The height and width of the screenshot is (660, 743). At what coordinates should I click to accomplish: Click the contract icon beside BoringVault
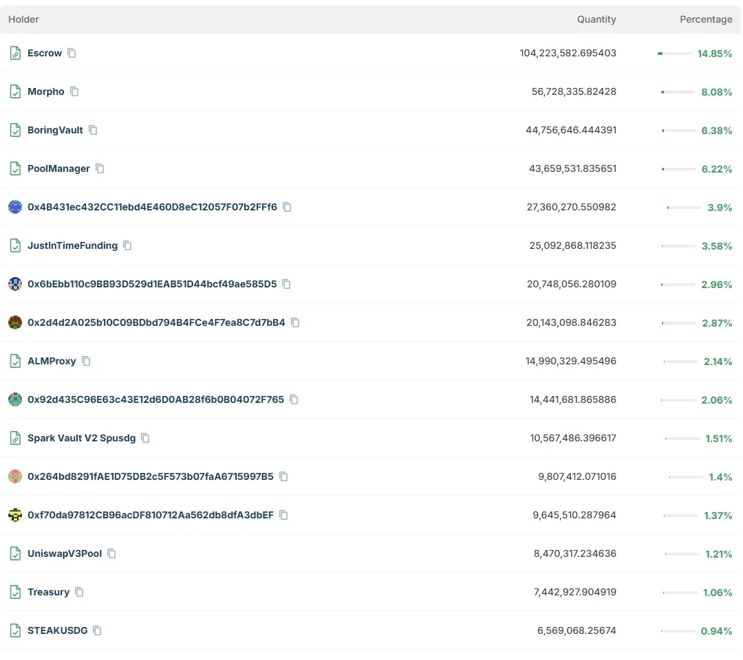[15, 130]
